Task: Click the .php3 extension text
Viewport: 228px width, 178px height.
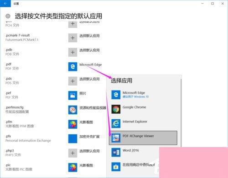Action: coord(10,151)
